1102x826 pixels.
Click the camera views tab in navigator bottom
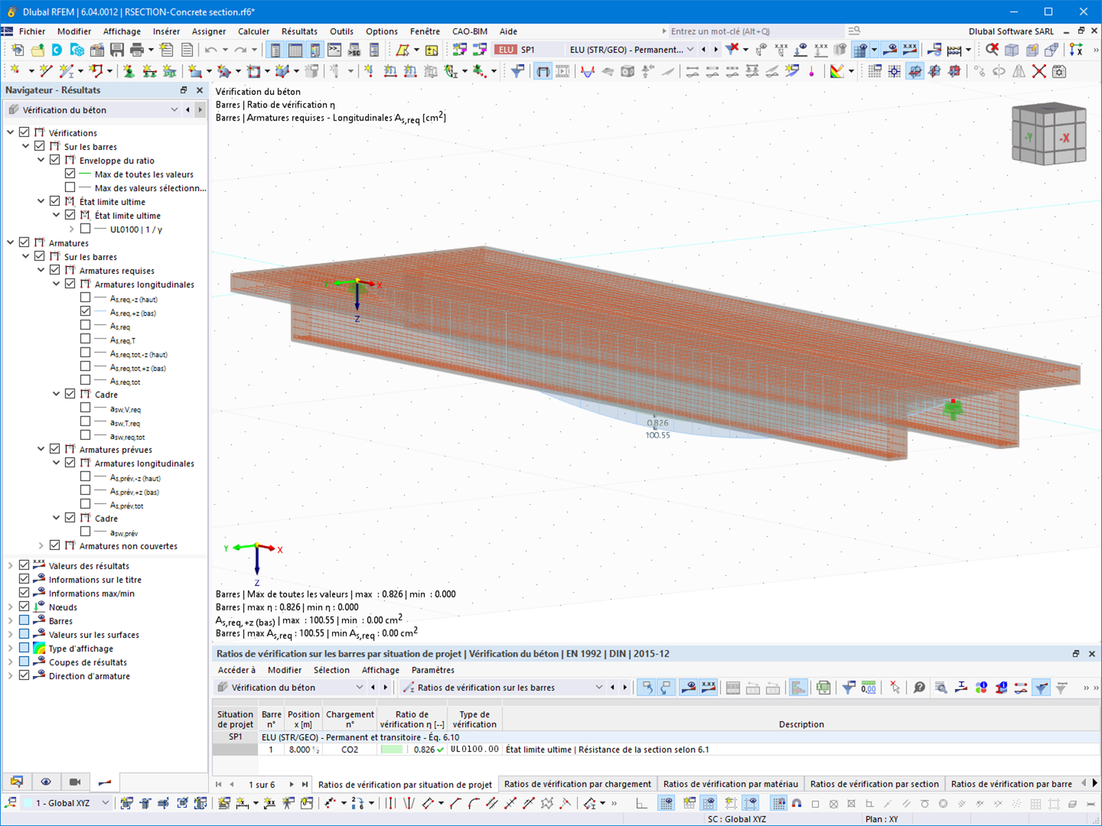(x=75, y=782)
